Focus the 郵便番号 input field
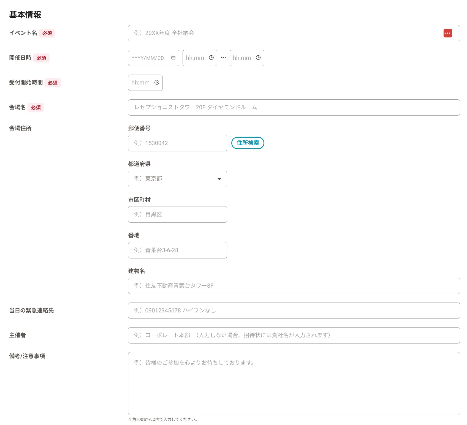Viewport: 467px width, 425px height. pyautogui.click(x=178, y=143)
